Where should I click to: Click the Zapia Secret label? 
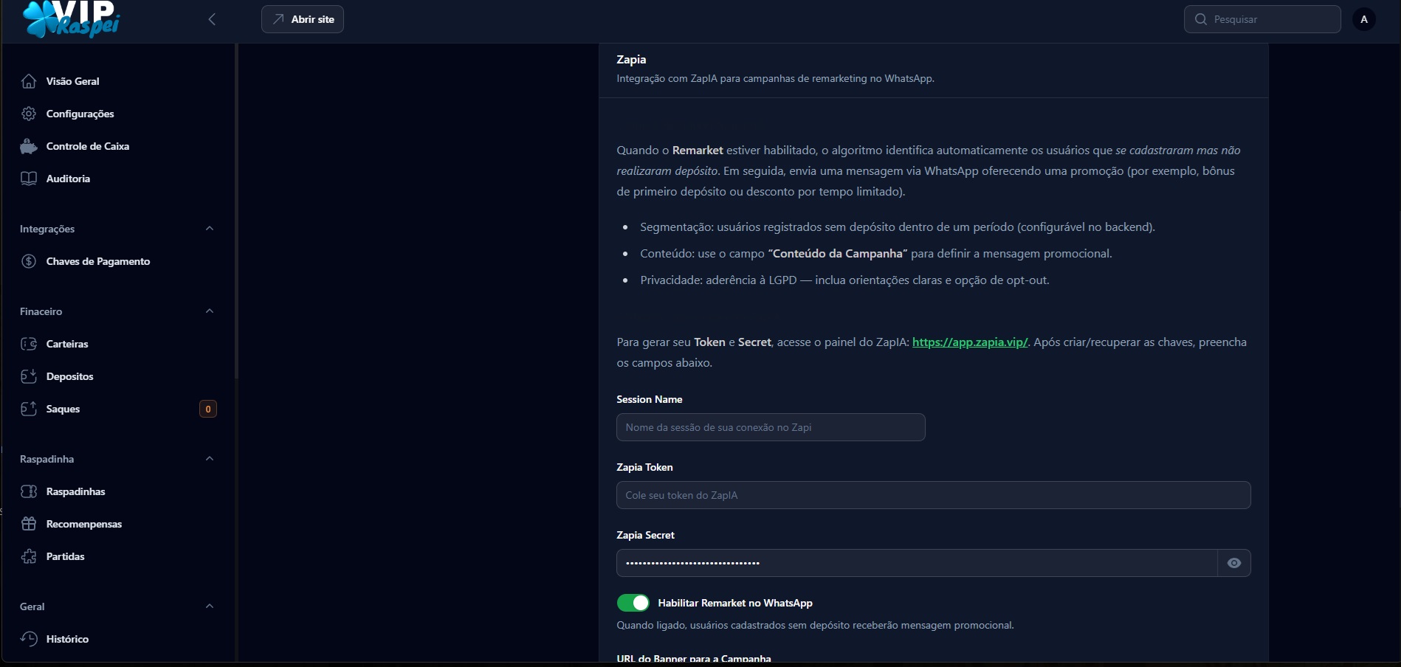click(x=645, y=535)
